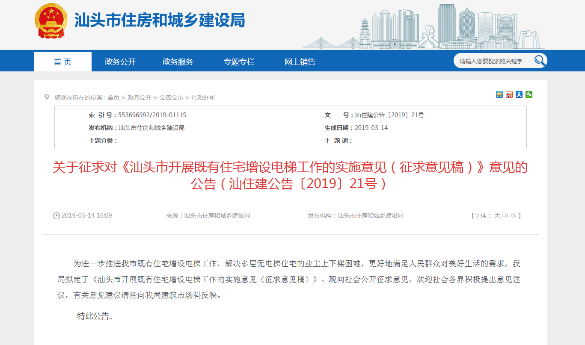This screenshot has height=345, width=585.
Task: Focus the keyword search input box
Action: [492, 61]
